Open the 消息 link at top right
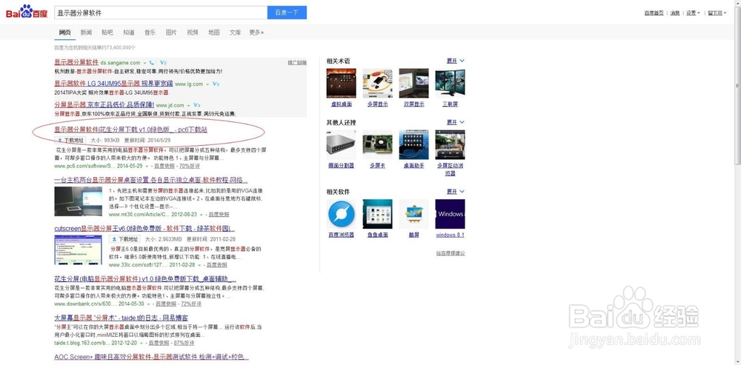This screenshot has height=365, width=741. [674, 13]
